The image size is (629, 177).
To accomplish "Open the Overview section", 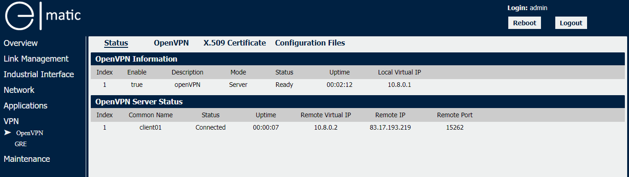I will click(x=21, y=43).
